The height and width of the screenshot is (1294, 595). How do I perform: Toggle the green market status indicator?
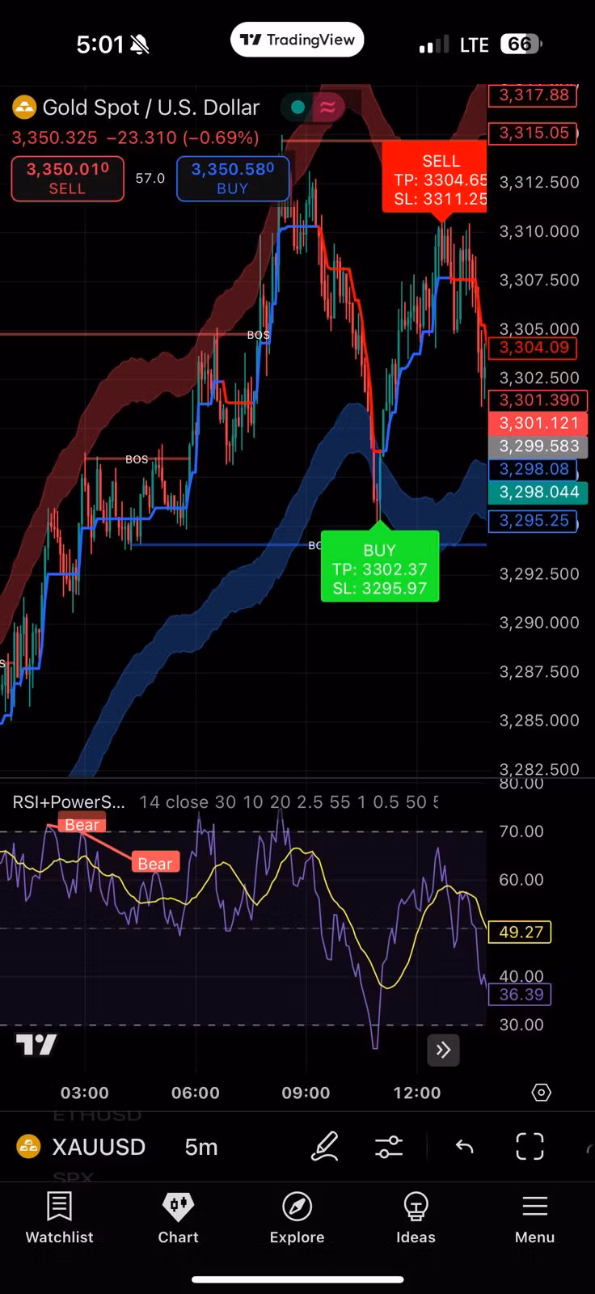coord(297,108)
